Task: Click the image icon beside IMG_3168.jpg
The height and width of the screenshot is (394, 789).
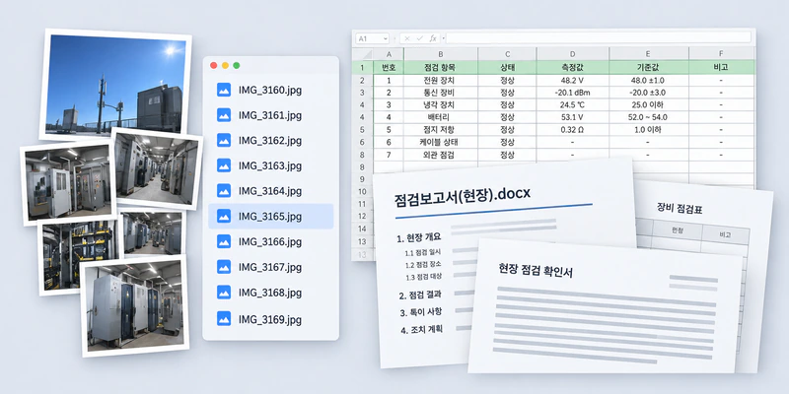Action: 224,292
